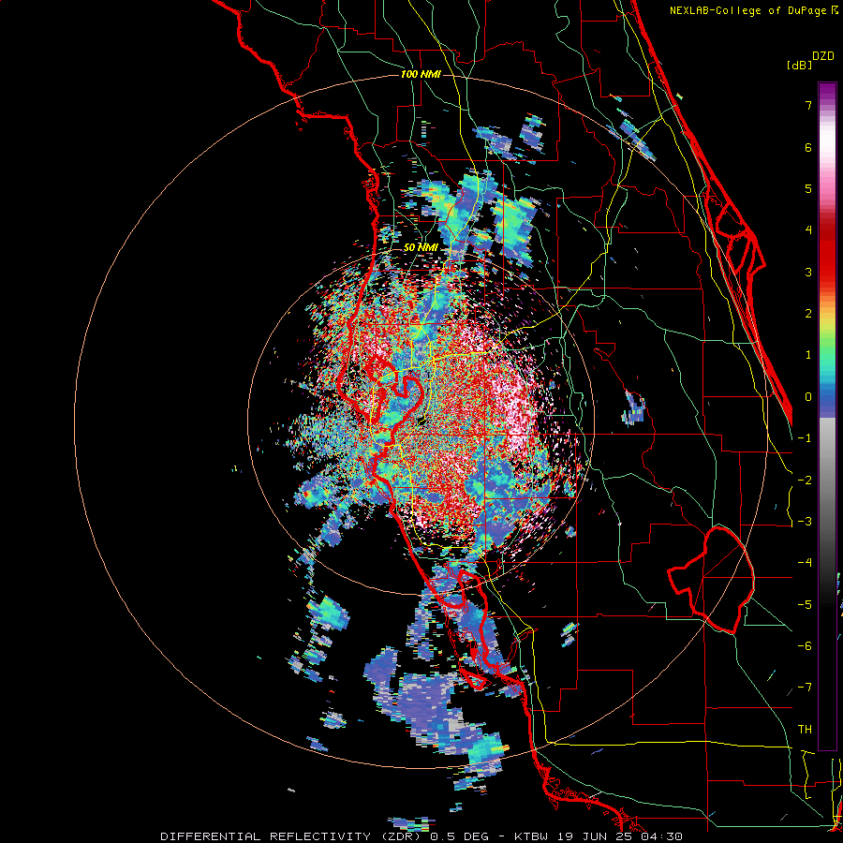Screen dimensions: 843x843
Task: Click the 50 NMI range ring label
Action: [x=421, y=247]
